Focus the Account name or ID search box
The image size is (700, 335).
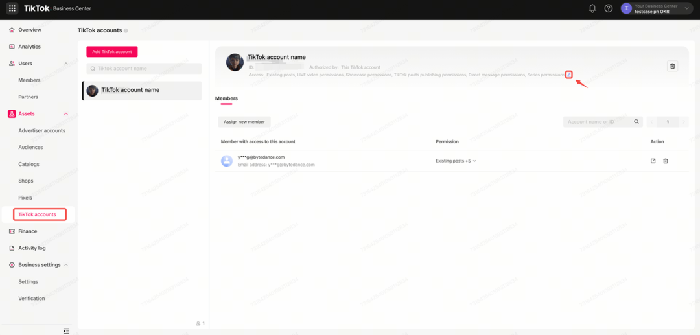click(x=603, y=122)
